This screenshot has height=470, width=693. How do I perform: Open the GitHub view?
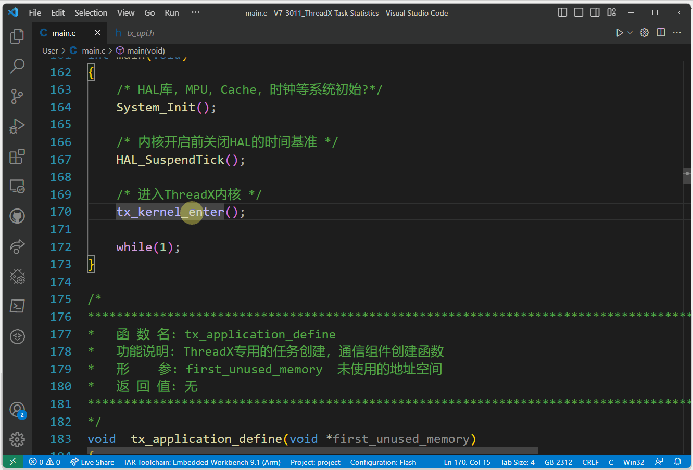point(17,216)
